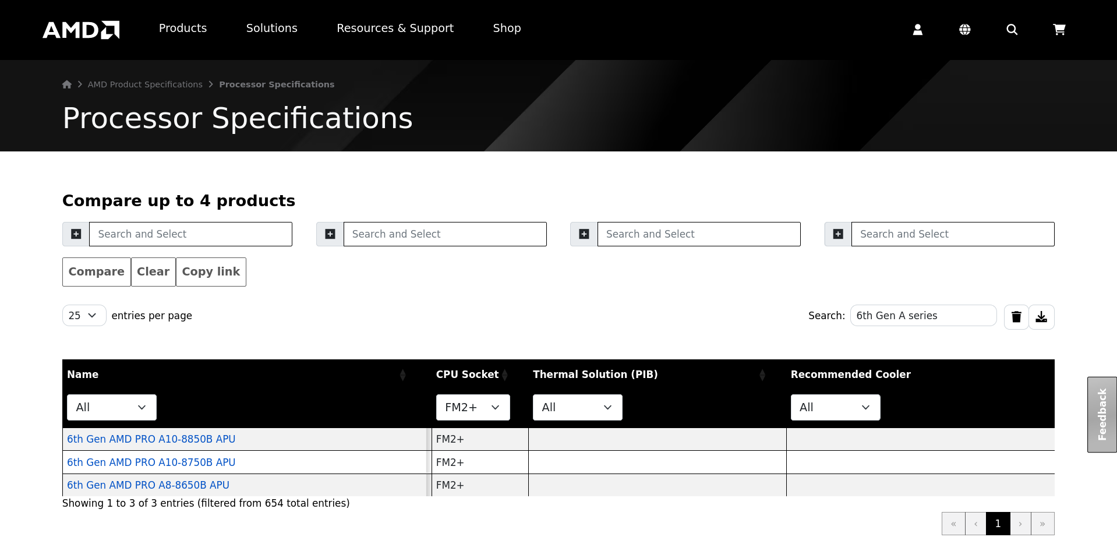Image resolution: width=1117 pixels, height=537 pixels.
Task: Open the Resources & Support menu
Action: (x=395, y=28)
